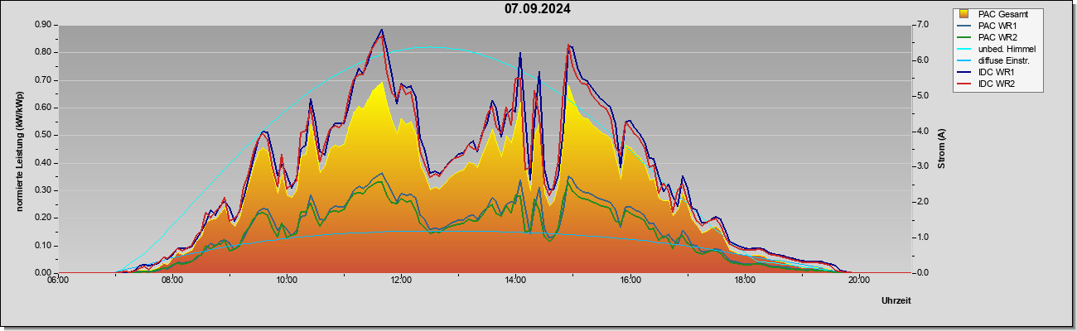Viewport: 1077px width, 331px height.
Task: Click the chart date title 07.09.2024
Action: [538, 9]
